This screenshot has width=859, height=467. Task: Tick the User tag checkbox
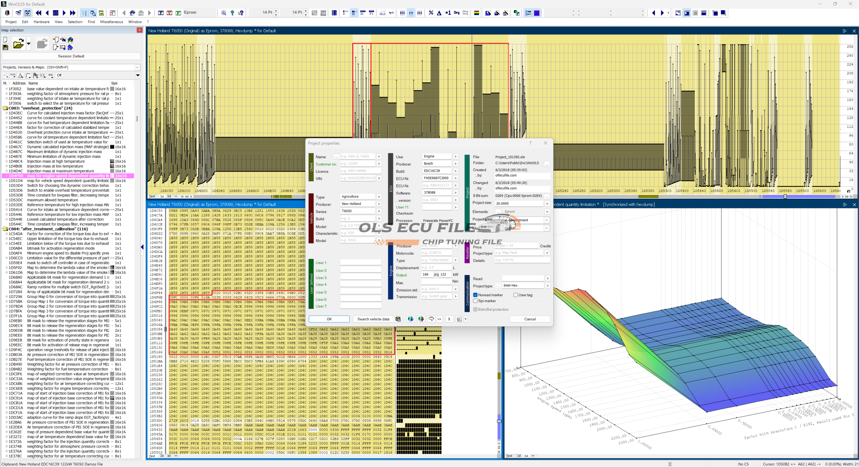coord(515,295)
